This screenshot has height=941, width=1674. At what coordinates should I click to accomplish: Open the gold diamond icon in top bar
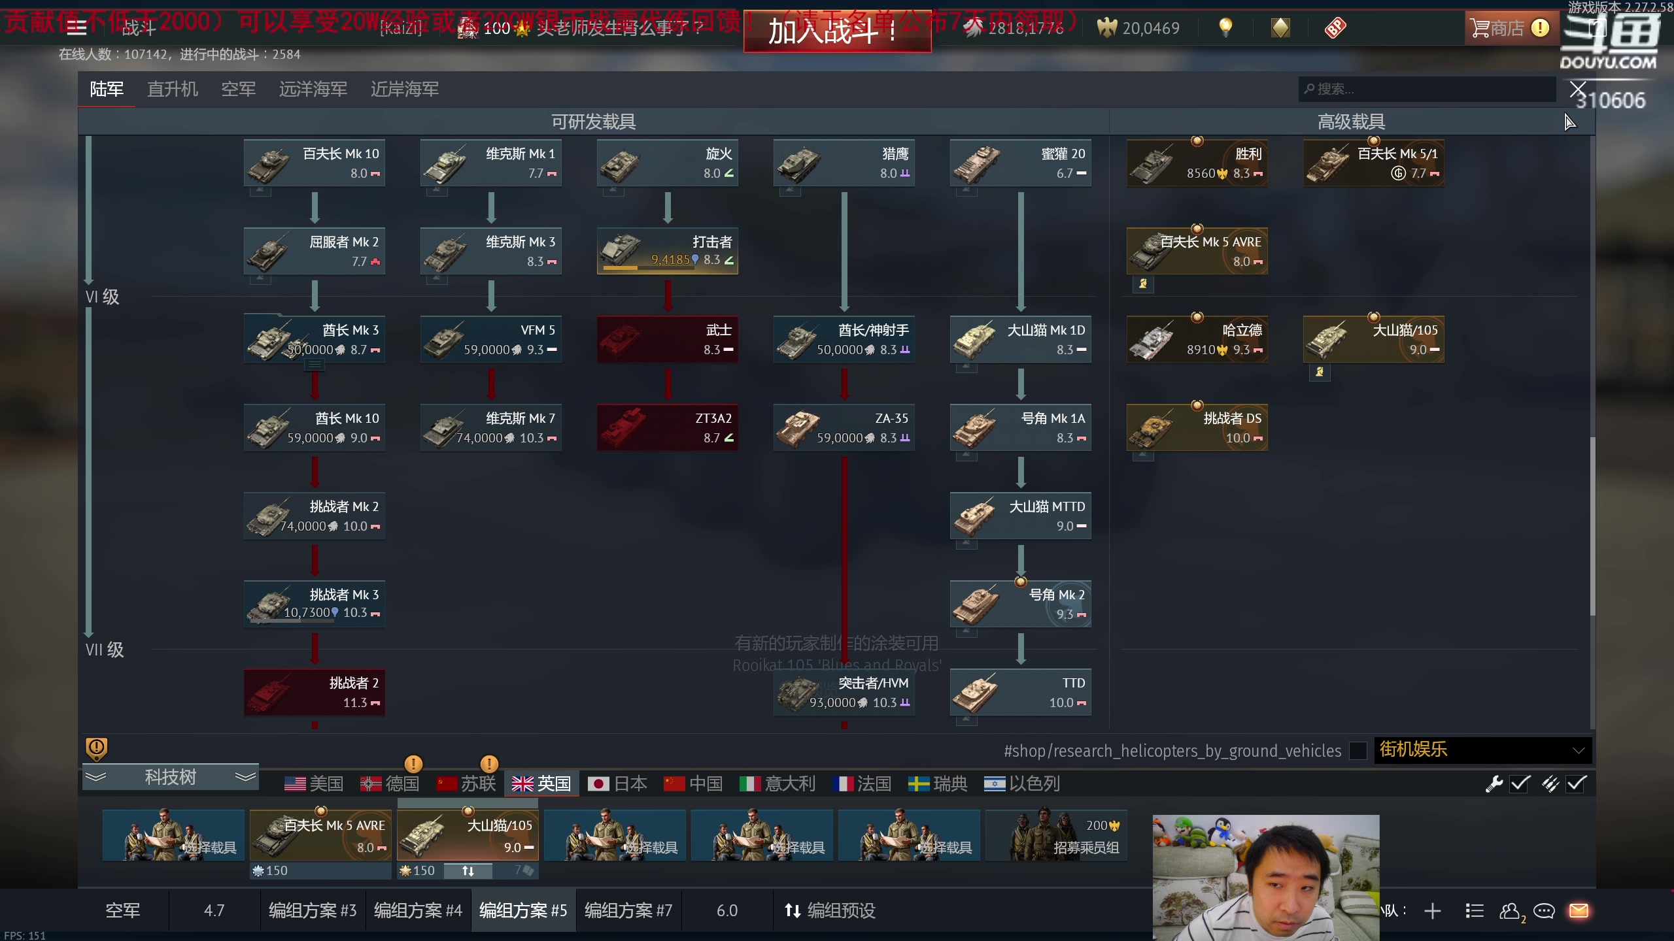[1280, 27]
